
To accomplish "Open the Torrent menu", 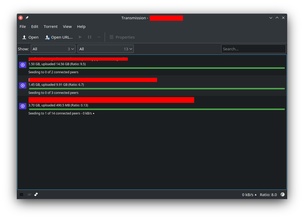I will [50, 26].
